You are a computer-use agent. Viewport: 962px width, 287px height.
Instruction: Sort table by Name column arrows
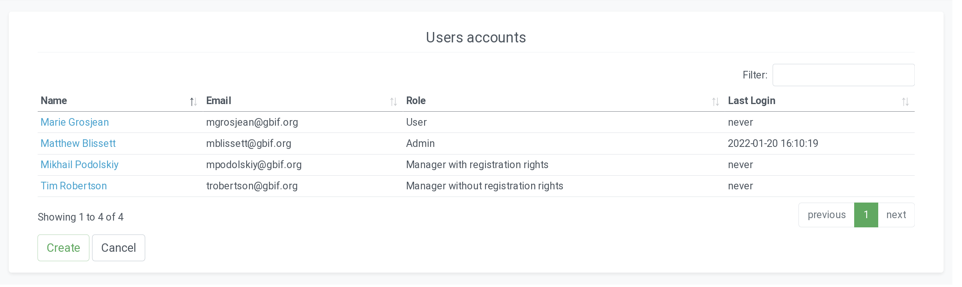tap(193, 102)
